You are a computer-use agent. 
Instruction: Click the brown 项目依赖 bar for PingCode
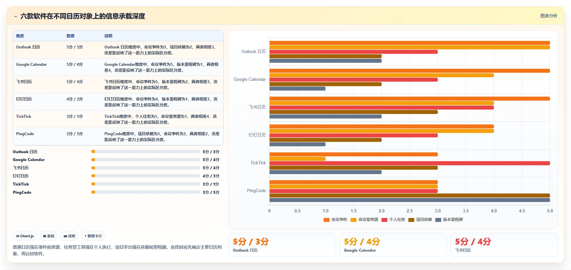pos(410,196)
